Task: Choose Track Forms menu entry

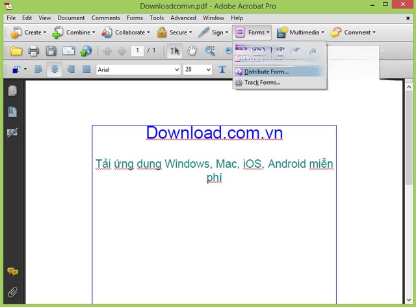Action: (x=279, y=83)
